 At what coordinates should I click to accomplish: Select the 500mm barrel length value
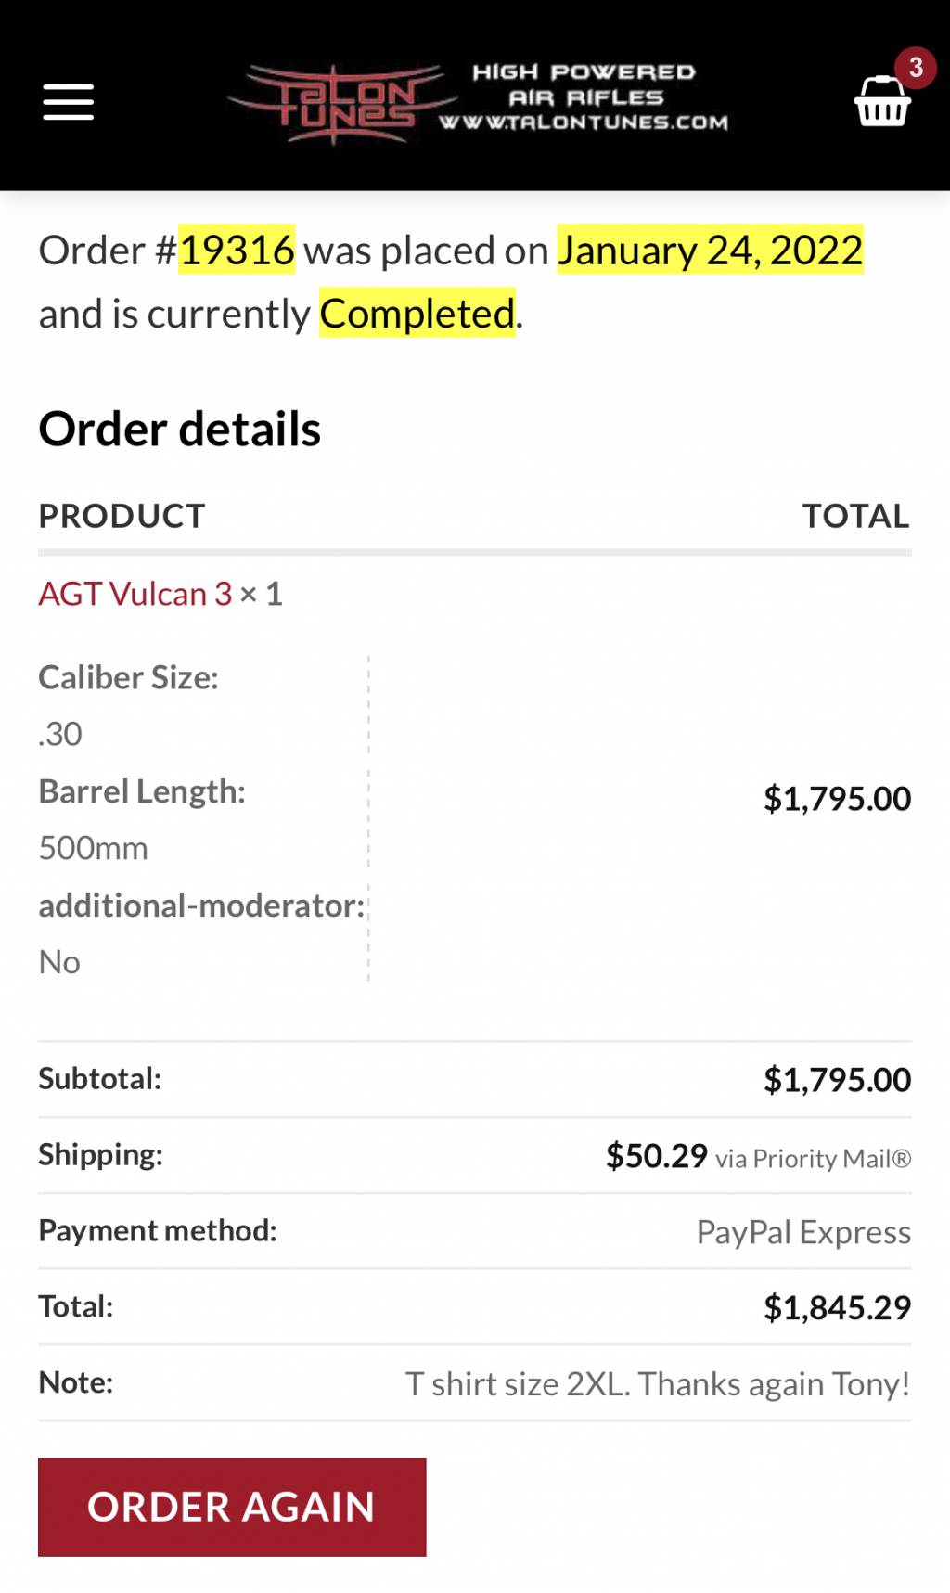[x=94, y=848]
